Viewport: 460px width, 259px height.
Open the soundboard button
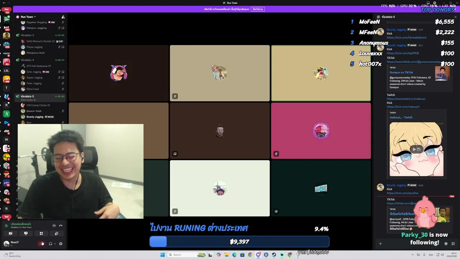pyautogui.click(x=56, y=233)
